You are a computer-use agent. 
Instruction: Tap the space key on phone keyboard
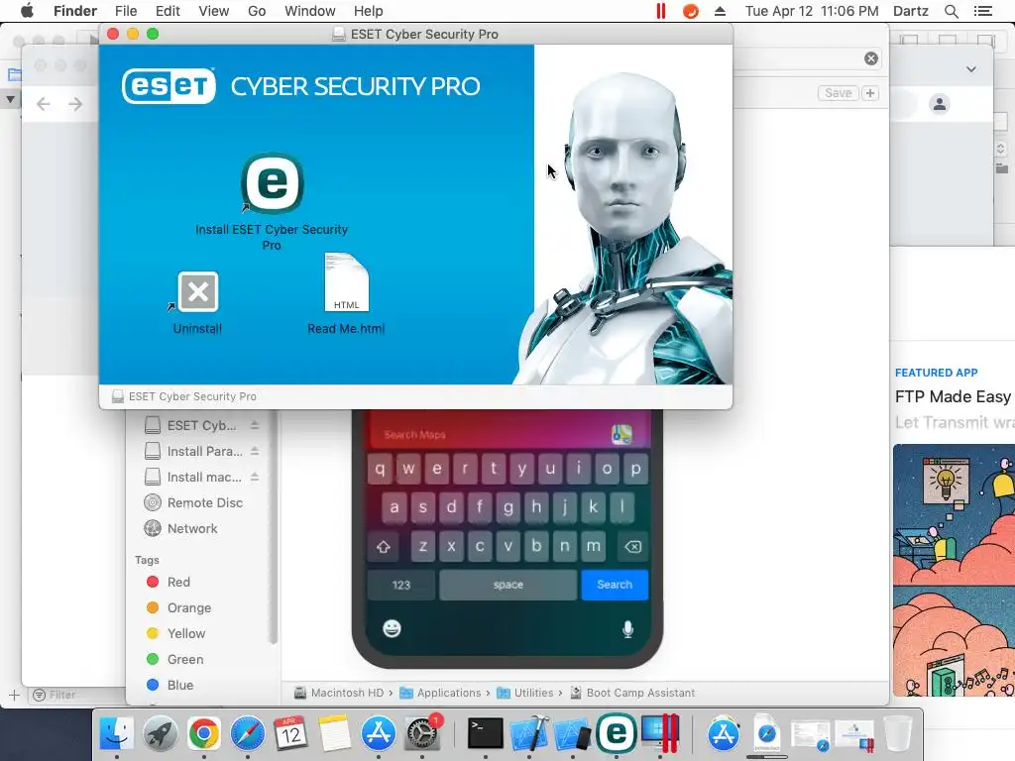508,585
